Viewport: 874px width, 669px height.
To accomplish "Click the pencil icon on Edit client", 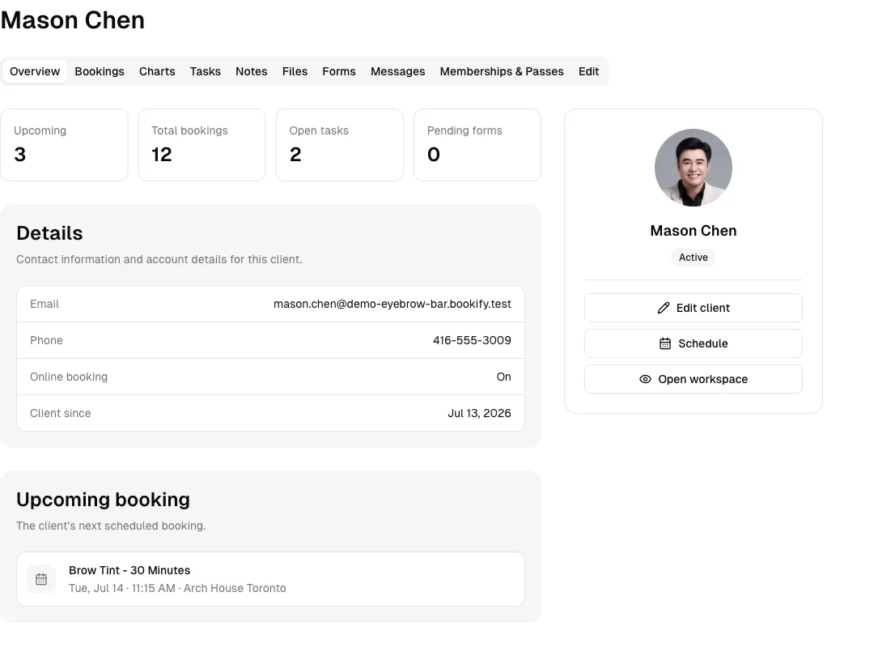I will tap(664, 308).
